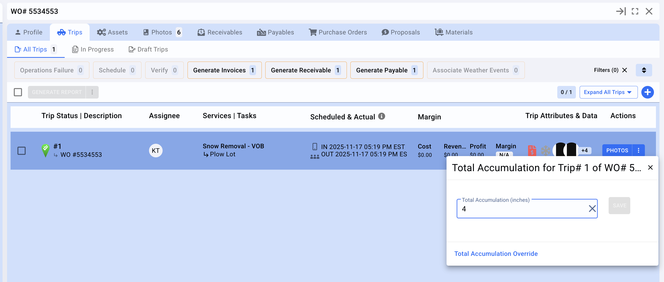Click into Total Accumulation inches field

click(521, 209)
